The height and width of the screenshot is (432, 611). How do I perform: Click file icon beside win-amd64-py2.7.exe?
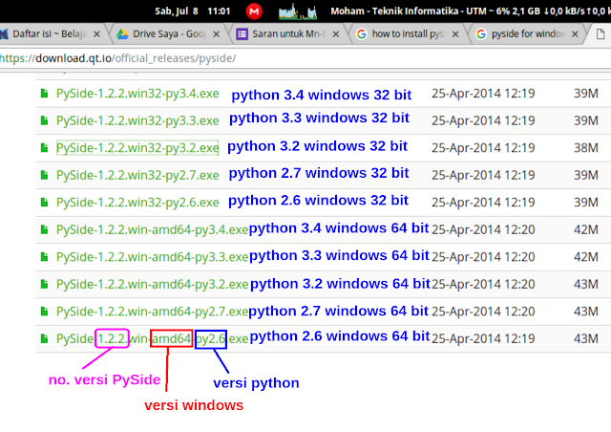[x=45, y=312]
